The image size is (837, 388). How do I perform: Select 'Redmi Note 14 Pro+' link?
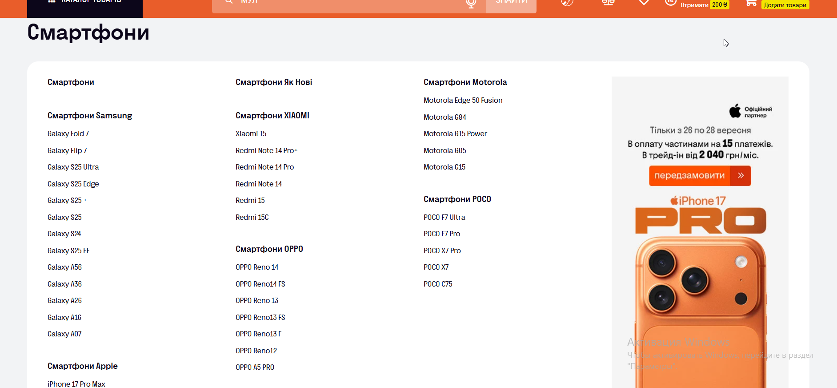point(267,151)
